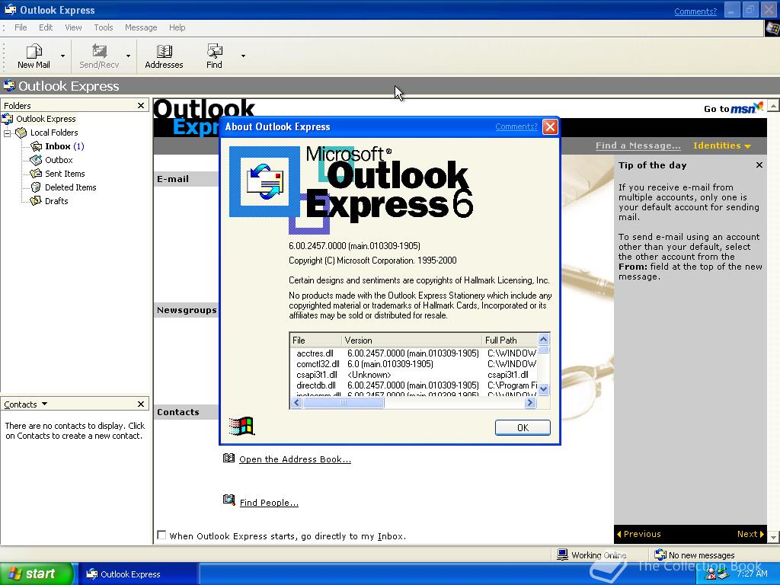Image resolution: width=780 pixels, height=585 pixels.
Task: Open Addresses from the toolbar
Action: (x=165, y=56)
